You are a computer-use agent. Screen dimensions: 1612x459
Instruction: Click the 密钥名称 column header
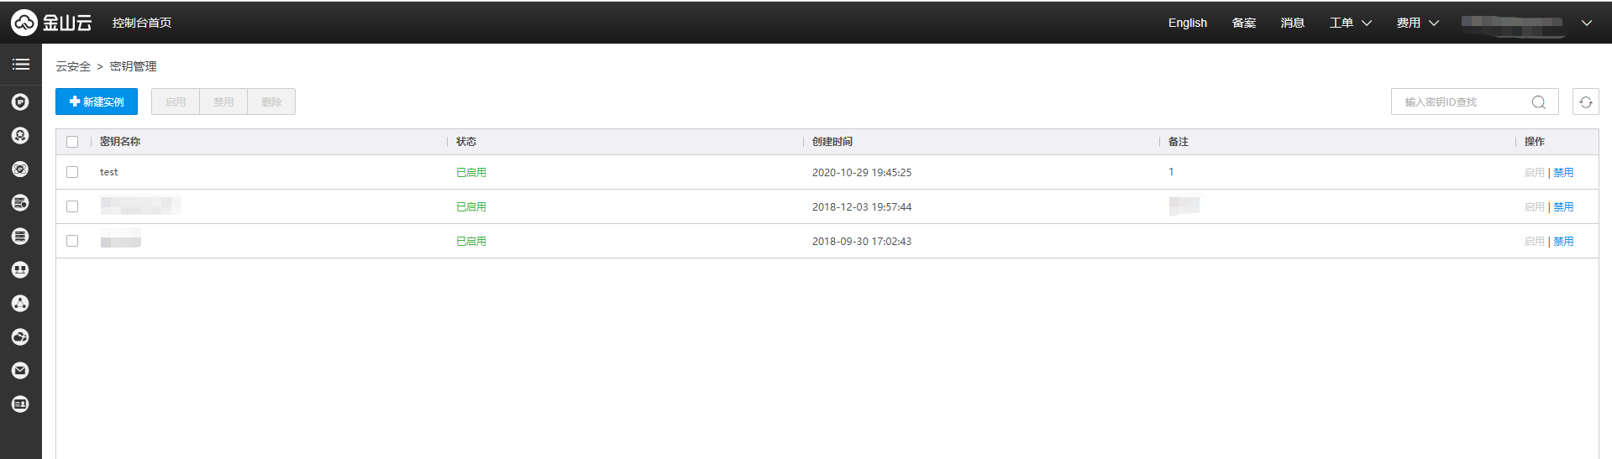tap(120, 142)
